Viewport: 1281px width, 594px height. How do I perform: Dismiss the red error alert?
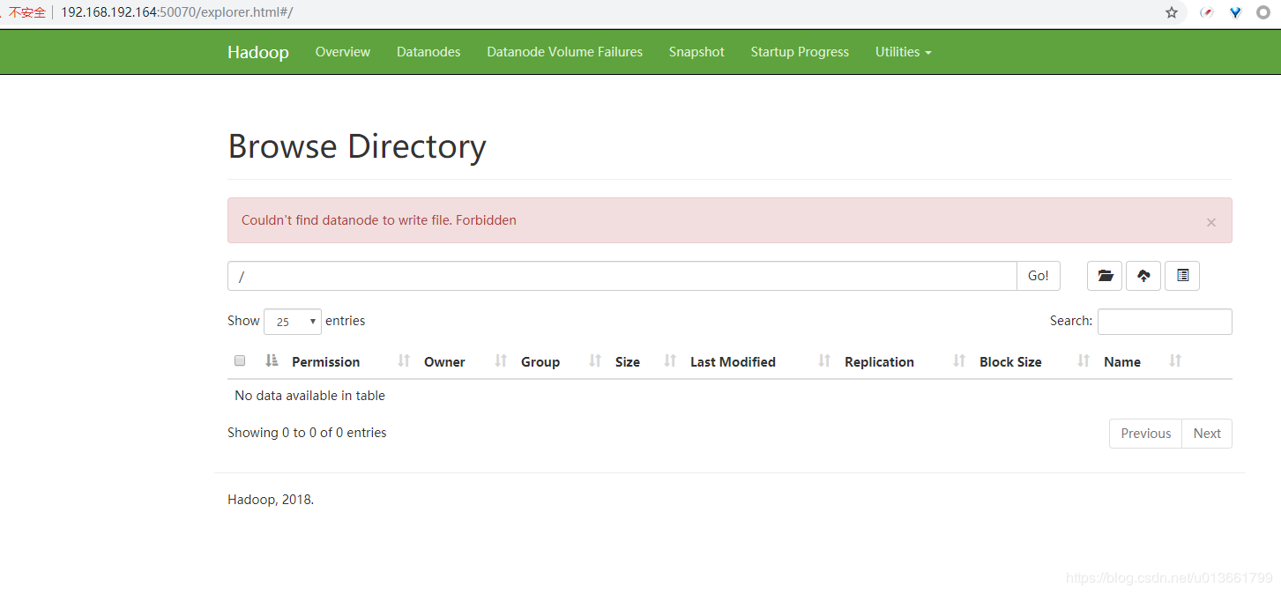[1211, 222]
